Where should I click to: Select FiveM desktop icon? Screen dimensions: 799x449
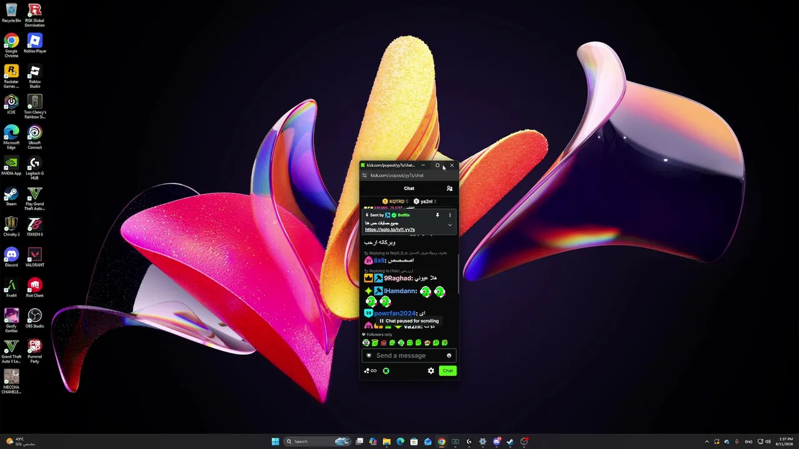point(11,287)
